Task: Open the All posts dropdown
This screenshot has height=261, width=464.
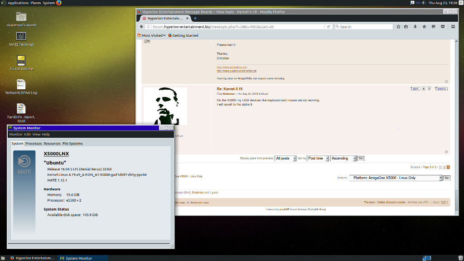Action: [285, 158]
